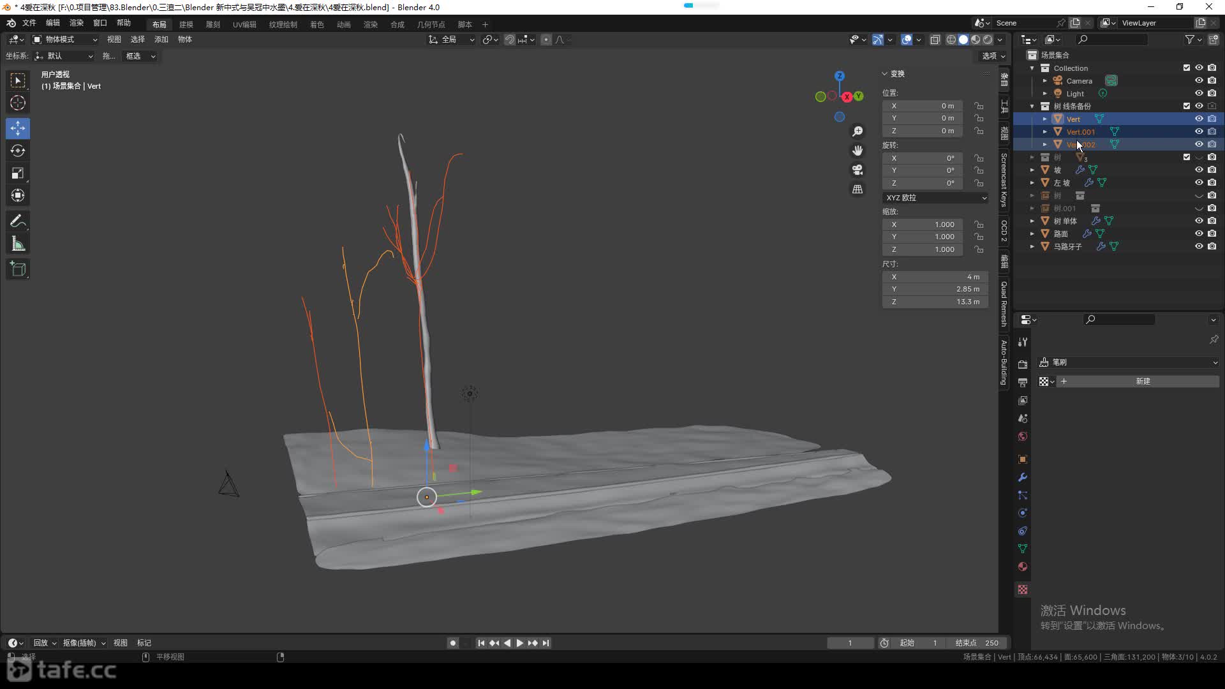The width and height of the screenshot is (1225, 689).
Task: Toggle the gizmo visibility button
Action: pyautogui.click(x=878, y=40)
